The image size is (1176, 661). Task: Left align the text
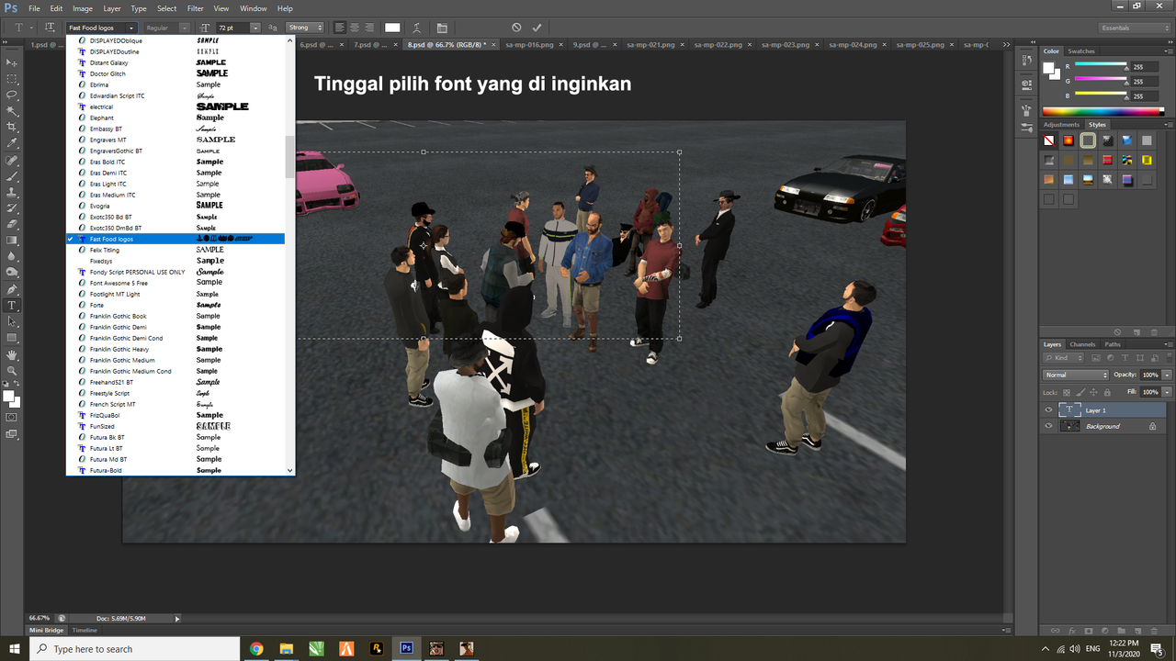click(340, 28)
